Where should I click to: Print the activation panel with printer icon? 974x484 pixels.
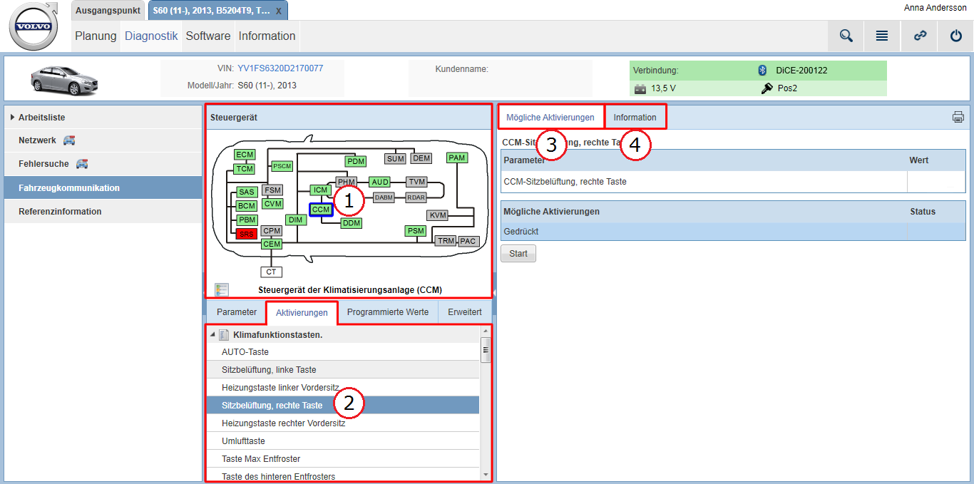click(958, 117)
